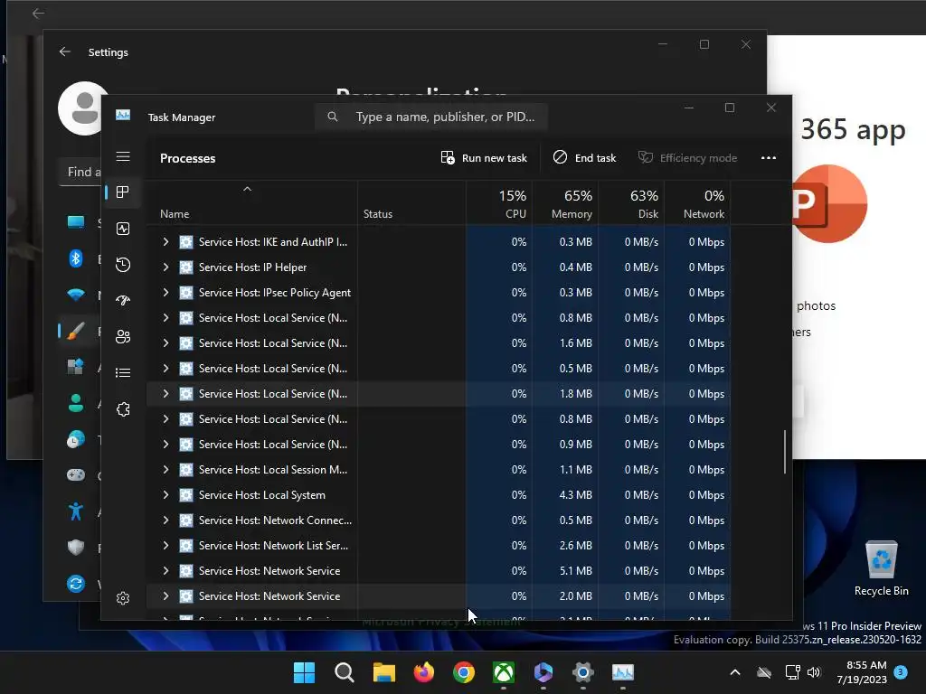This screenshot has height=694, width=926.
Task: Click Task Manager vertical scrollbar thumb
Action: (785, 452)
